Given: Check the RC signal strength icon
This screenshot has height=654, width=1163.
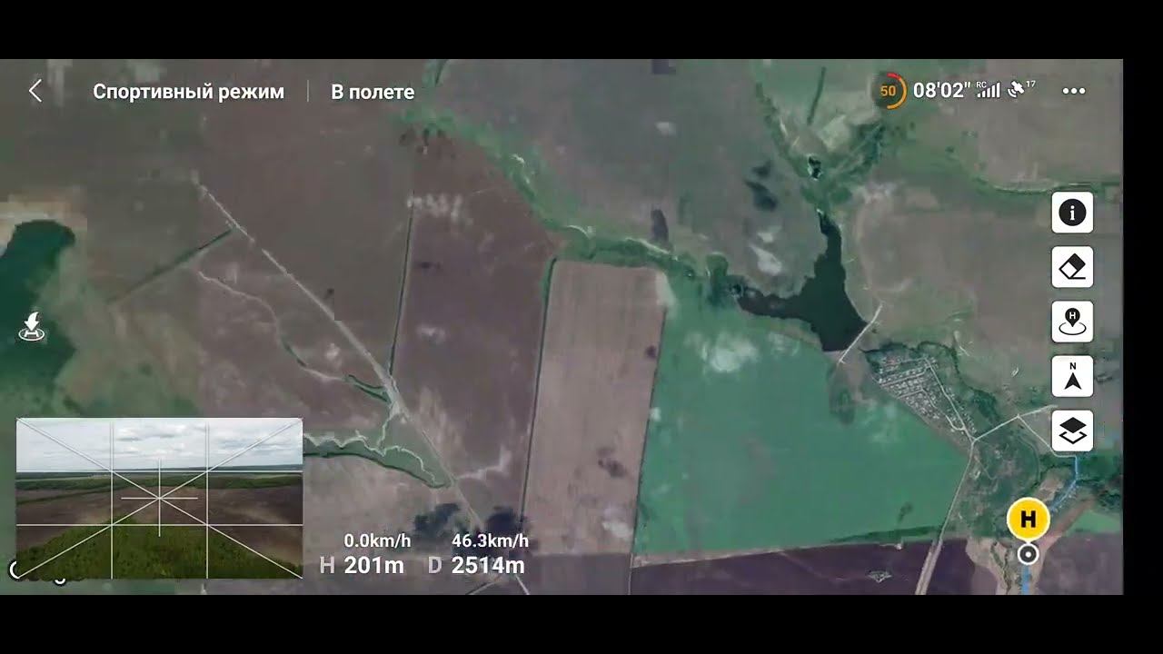Looking at the screenshot, I should (988, 90).
